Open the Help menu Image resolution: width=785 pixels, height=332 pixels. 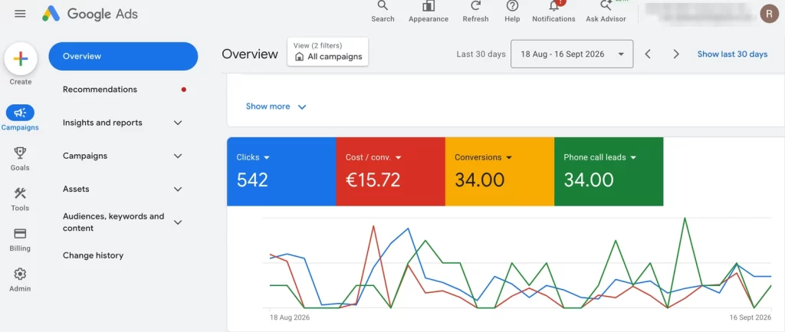[x=512, y=12]
